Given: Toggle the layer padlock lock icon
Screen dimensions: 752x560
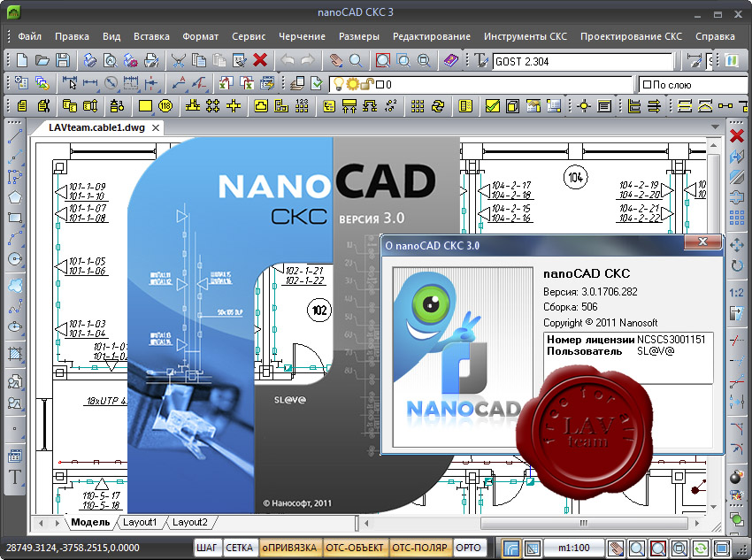Looking at the screenshot, I should [x=367, y=84].
